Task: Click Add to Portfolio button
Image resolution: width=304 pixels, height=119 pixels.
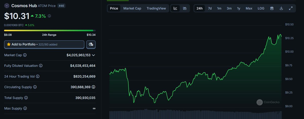Action: [44, 44]
